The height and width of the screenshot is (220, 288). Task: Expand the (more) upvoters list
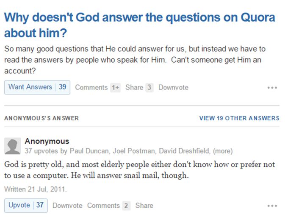coord(223,151)
